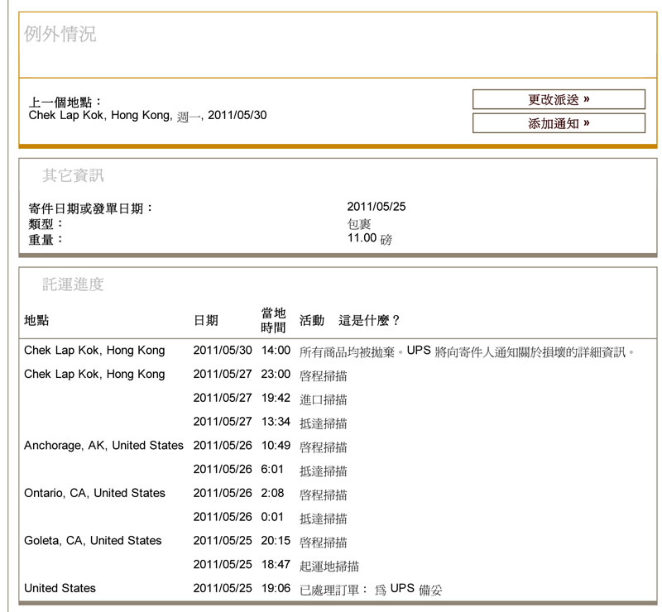Click the 上一個地點 label
This screenshot has width=662, height=612.
[x=65, y=102]
